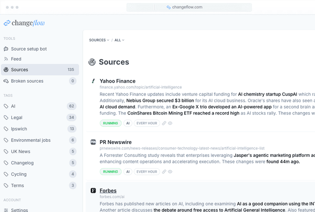Open the Feed page
This screenshot has height=212, width=315.
16,59
